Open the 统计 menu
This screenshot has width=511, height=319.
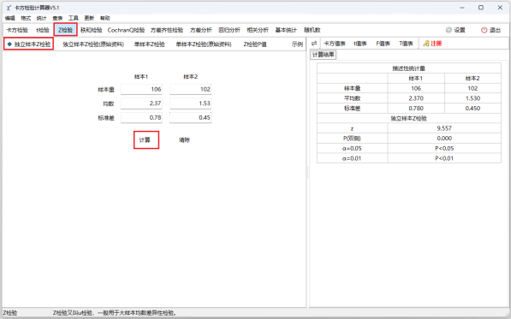pyautogui.click(x=41, y=18)
